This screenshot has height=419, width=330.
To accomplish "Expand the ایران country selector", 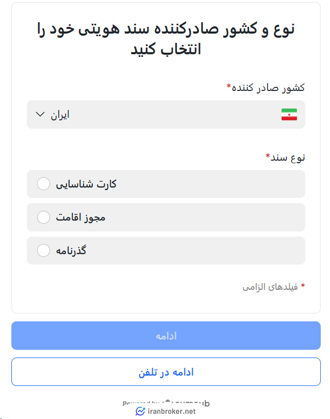I will (x=165, y=114).
